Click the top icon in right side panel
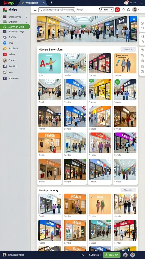The width and height of the screenshot is (145, 259). click(142, 23)
